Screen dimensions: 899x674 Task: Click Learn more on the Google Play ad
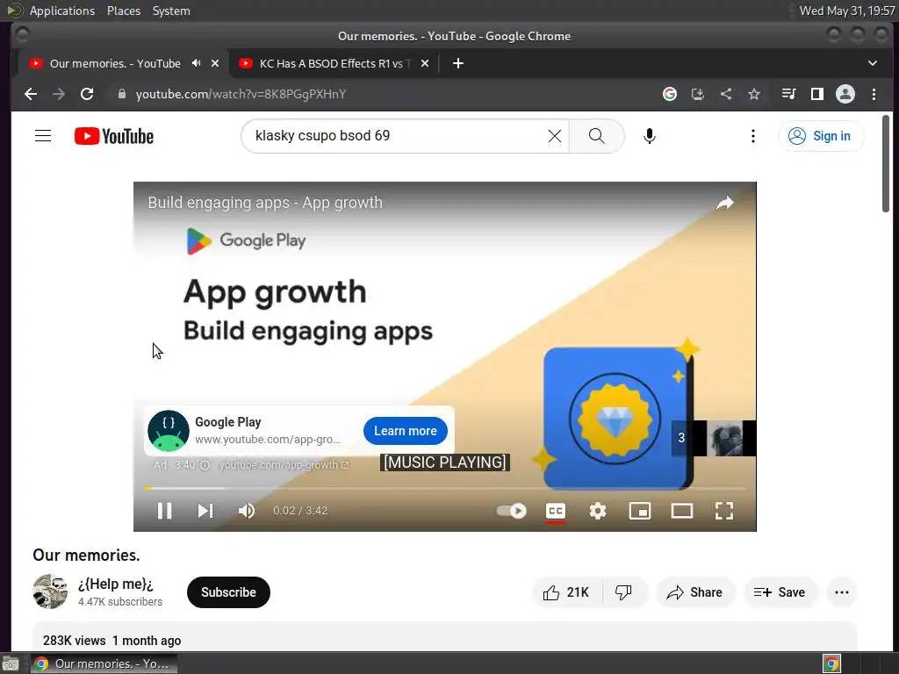coord(406,431)
